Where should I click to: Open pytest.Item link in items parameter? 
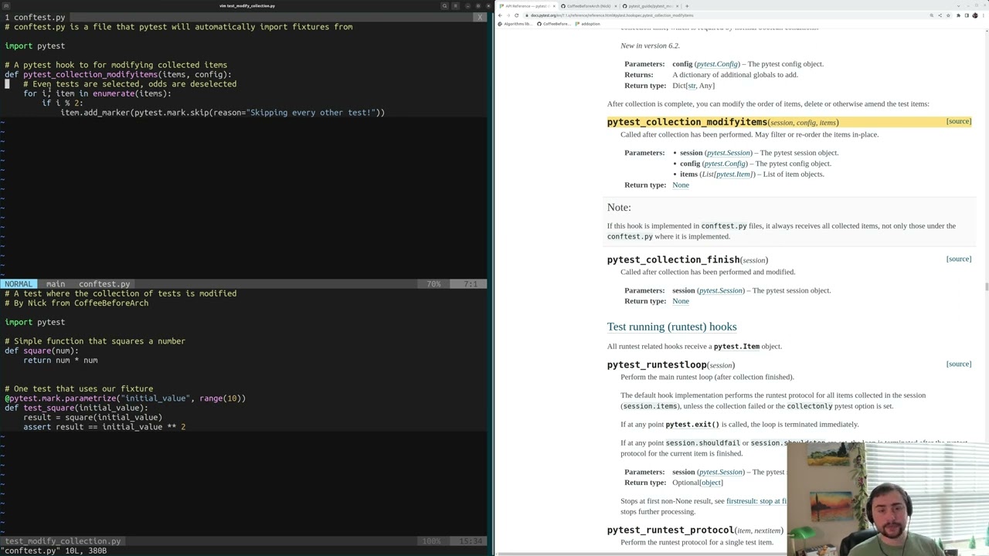(733, 175)
